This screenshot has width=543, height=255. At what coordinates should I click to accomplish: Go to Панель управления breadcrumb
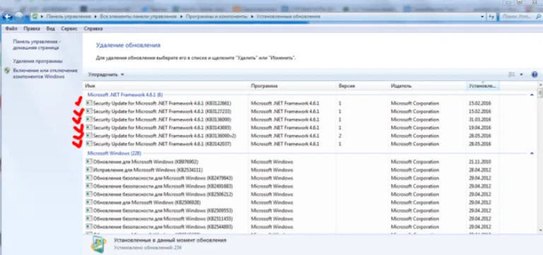[x=69, y=16]
